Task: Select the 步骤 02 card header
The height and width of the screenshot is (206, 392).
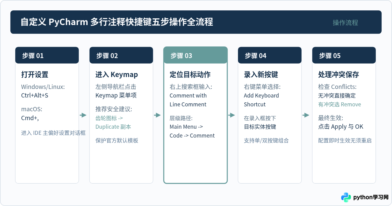Action: 121,55
